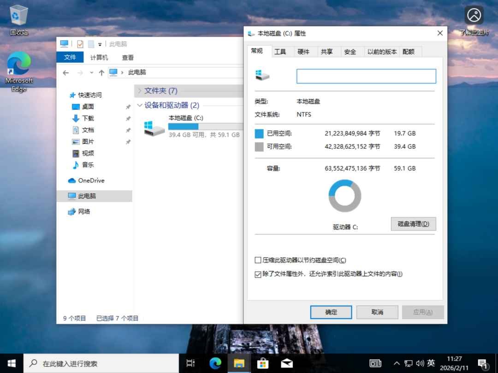Viewport: 498px width, 373px height.
Task: Launch Microsoft Store from the taskbar
Action: (263, 363)
